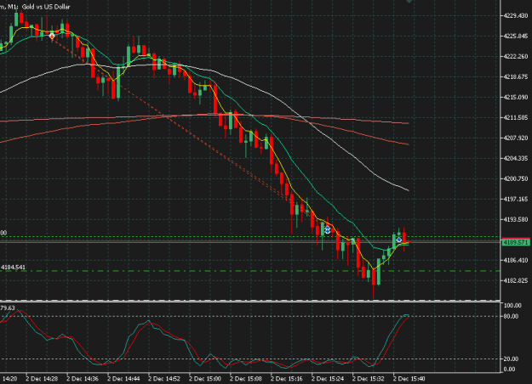Image resolution: width=532 pixels, height=384 pixels.
Task: Click the stochastic value 79.63 label
Action: pyautogui.click(x=8, y=308)
